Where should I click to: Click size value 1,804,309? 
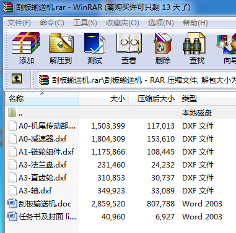click(108, 138)
